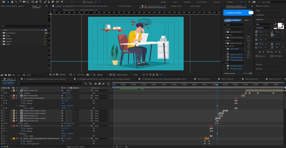The width and height of the screenshot is (286, 148).
Task: Take a snapshot with camera icon
Action: (x=88, y=75)
